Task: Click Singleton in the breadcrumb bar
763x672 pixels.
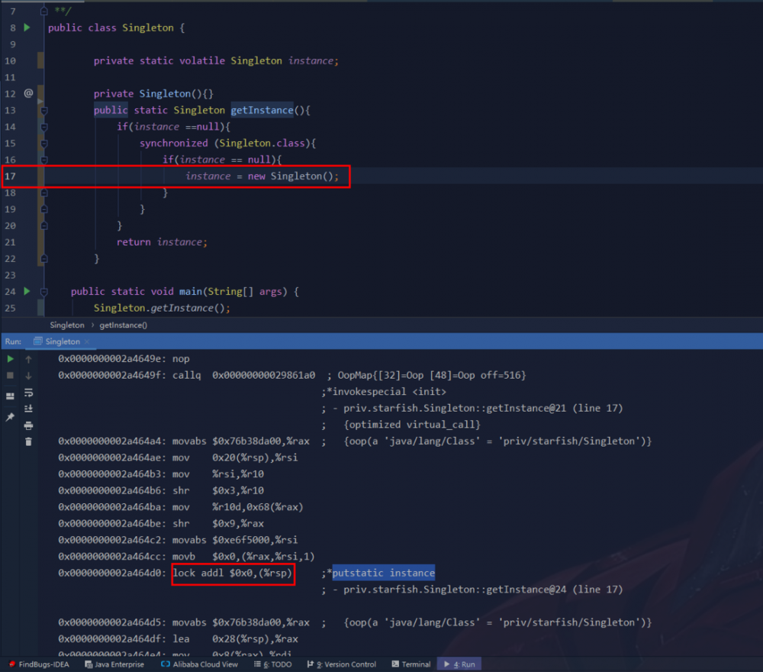Action: (66, 325)
